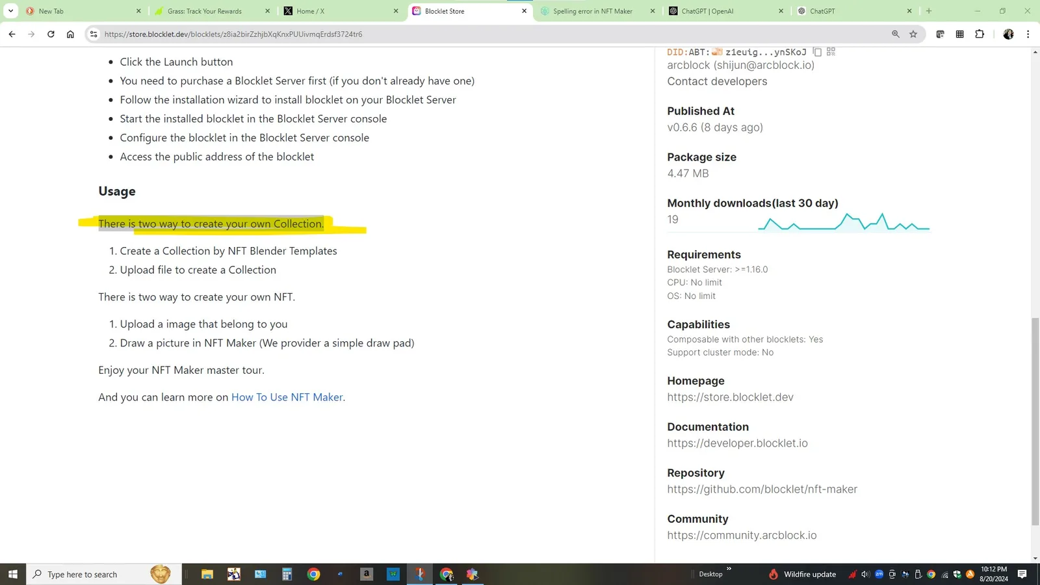
Task: Go forward to the next page
Action: pos(31,34)
